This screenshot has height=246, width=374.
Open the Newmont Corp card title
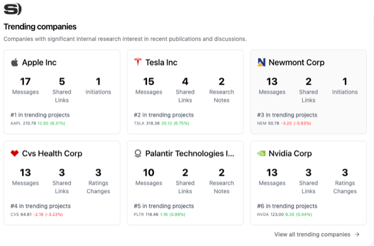pyautogui.click(x=296, y=62)
